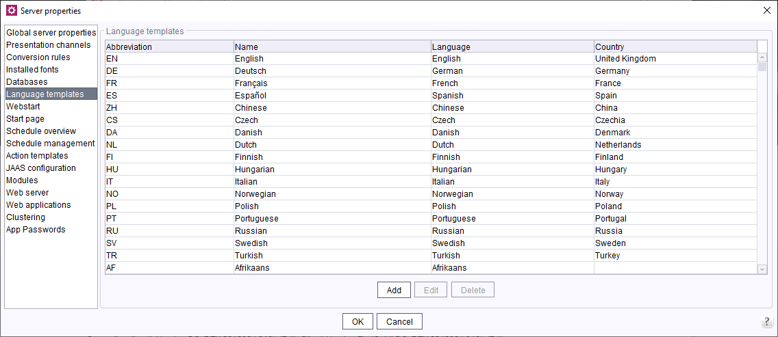Click the Hungary country cell

[x=676, y=169]
